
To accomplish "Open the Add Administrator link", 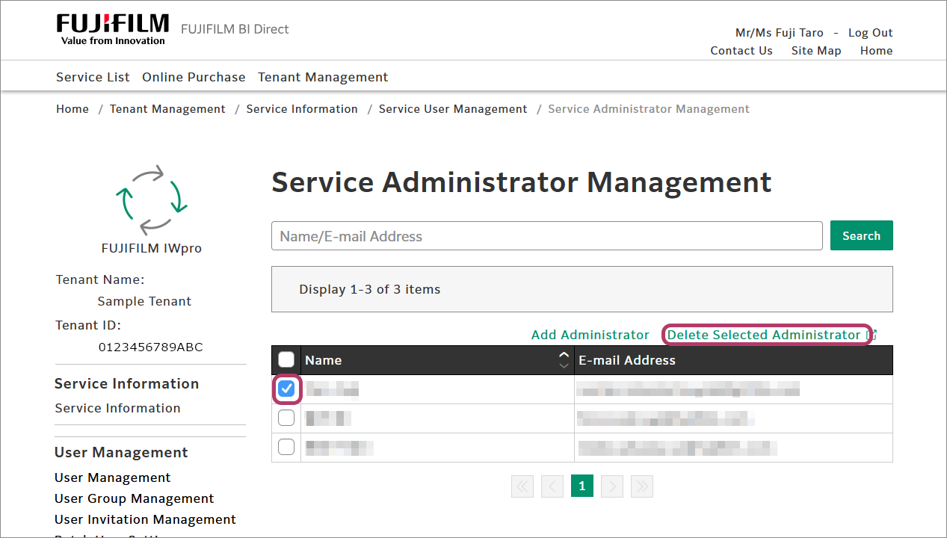I will [590, 335].
